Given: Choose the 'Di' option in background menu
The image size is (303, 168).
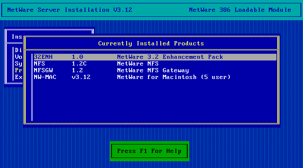Looking at the screenshot, I should (19, 50).
